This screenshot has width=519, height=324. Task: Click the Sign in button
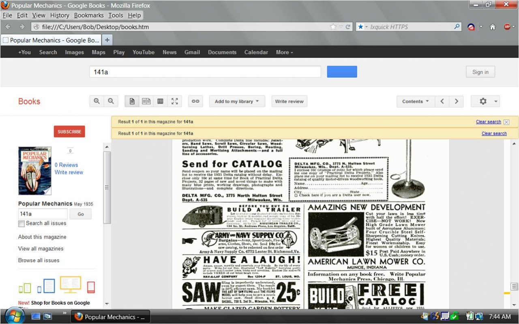pos(480,72)
